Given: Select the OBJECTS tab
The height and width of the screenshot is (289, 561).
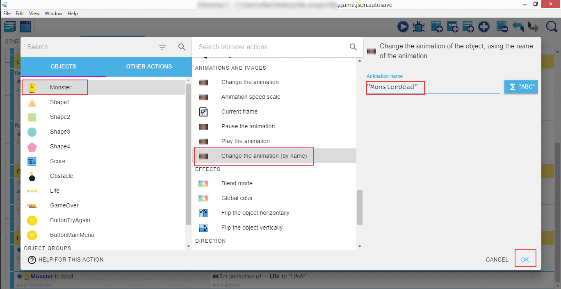Looking at the screenshot, I should 63,66.
